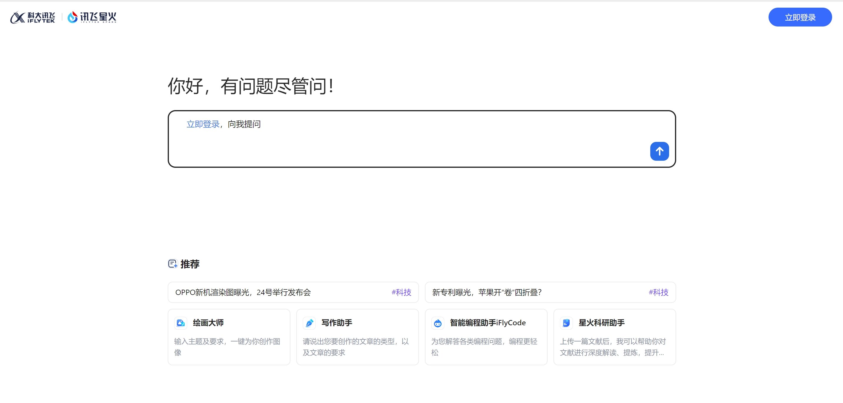Open the 智能编程助手iFlyCode card
Image resolution: width=843 pixels, height=403 pixels.
(486, 337)
